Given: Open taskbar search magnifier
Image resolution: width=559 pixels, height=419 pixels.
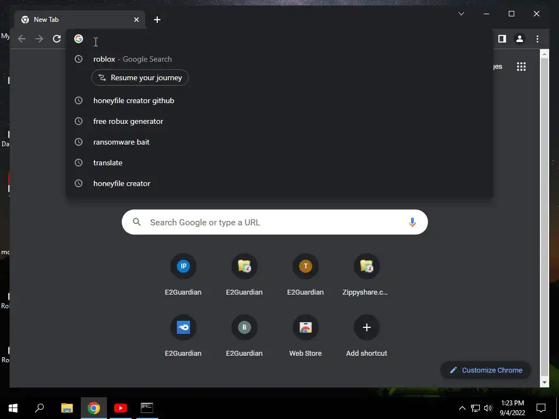Looking at the screenshot, I should pyautogui.click(x=39, y=408).
